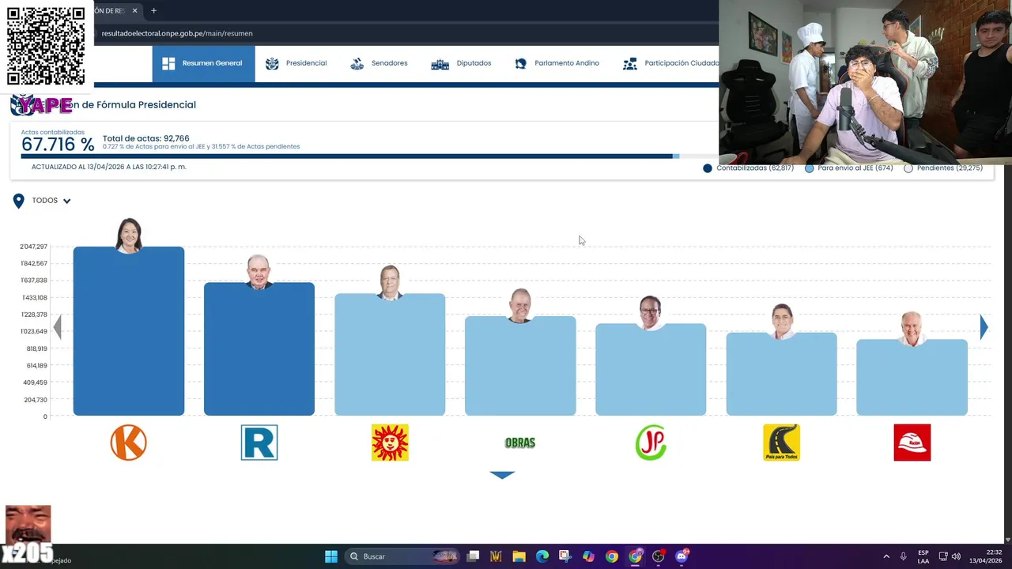Open Discord from the taskbar
Image resolution: width=1012 pixels, height=569 pixels.
682,556
